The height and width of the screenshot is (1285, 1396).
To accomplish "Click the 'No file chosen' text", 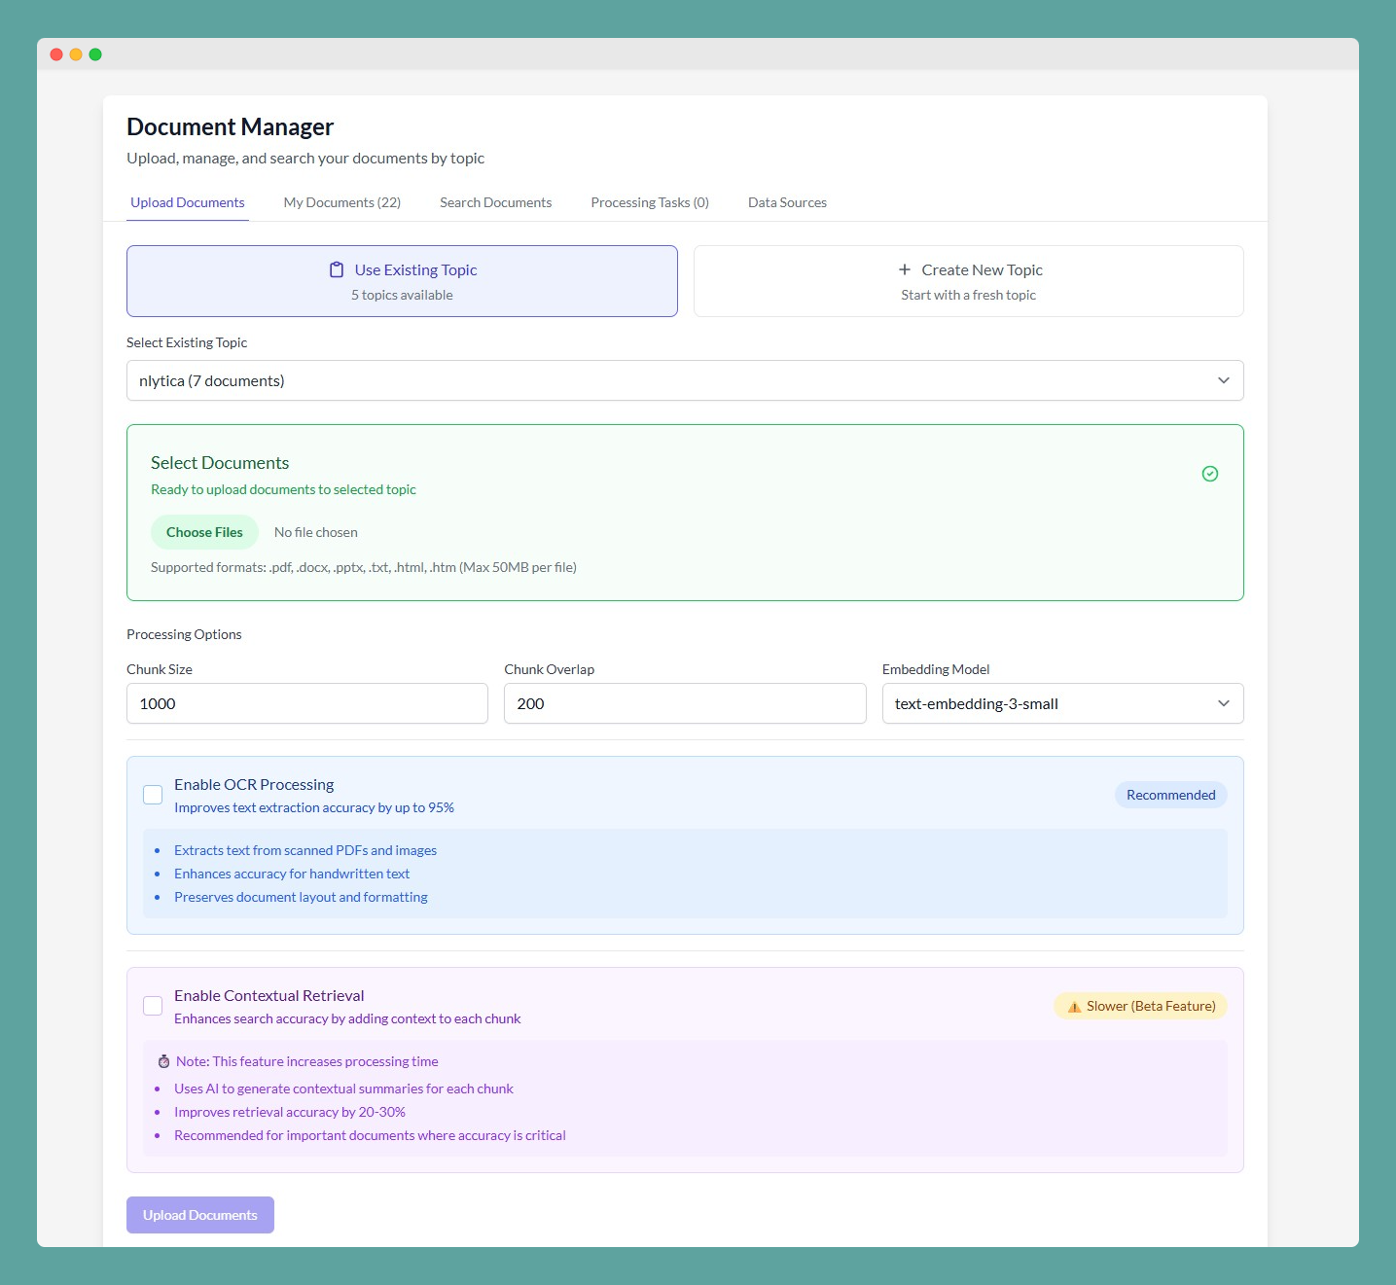I will pos(316,532).
